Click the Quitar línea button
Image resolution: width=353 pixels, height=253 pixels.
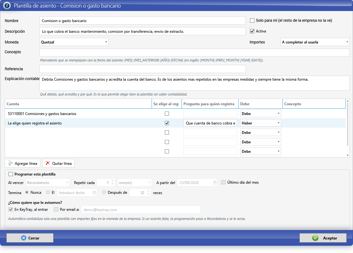[59, 164]
